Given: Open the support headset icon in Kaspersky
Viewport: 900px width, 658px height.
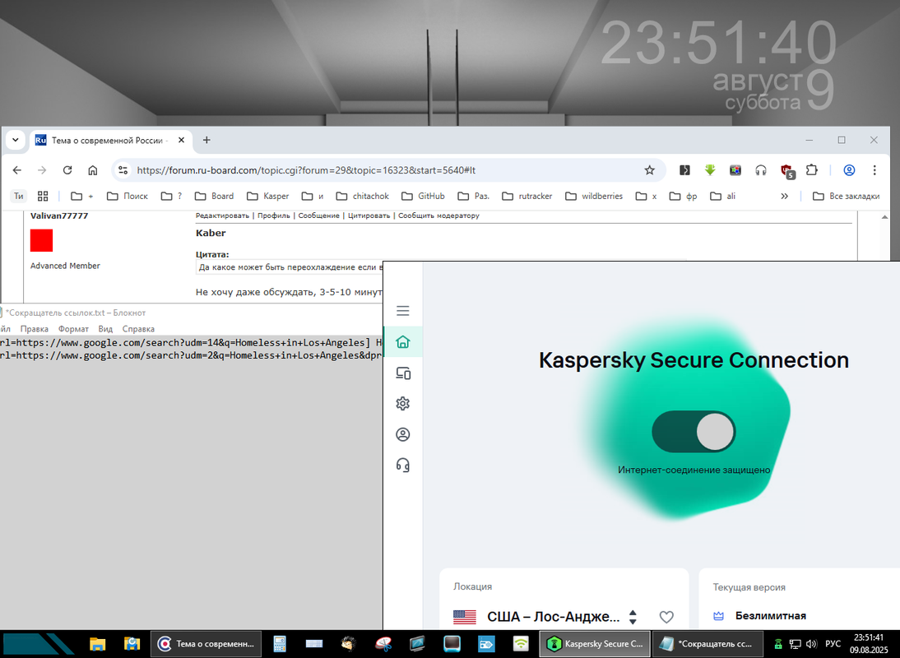Looking at the screenshot, I should pos(403,465).
